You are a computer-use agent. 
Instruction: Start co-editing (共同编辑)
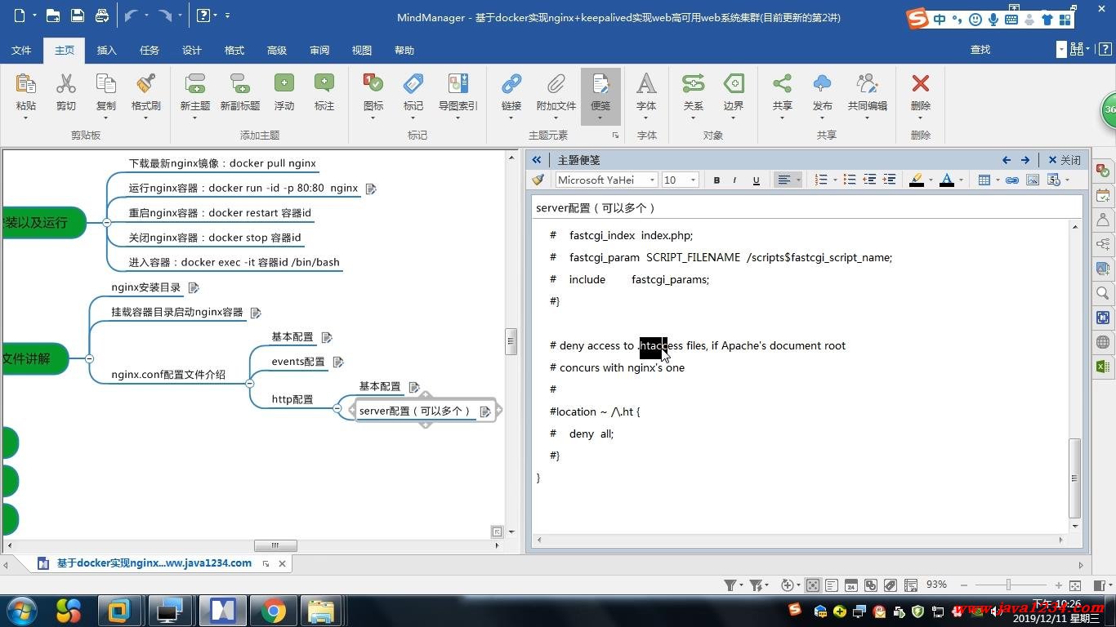[x=867, y=84]
